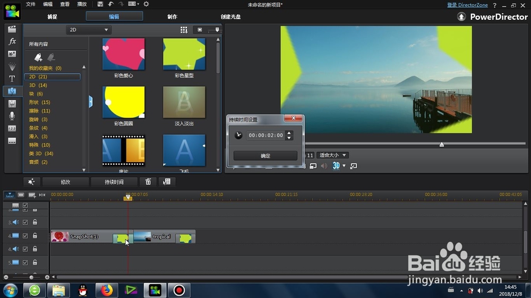
Task: Open the Audio Mixing Room icon
Action: click(x=12, y=103)
